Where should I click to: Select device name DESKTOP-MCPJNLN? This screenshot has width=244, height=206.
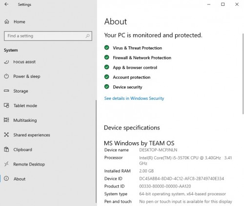click(158, 150)
